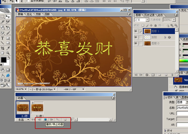Select the Image Map Select tool
The image size is (188, 134).
pos(8,28)
